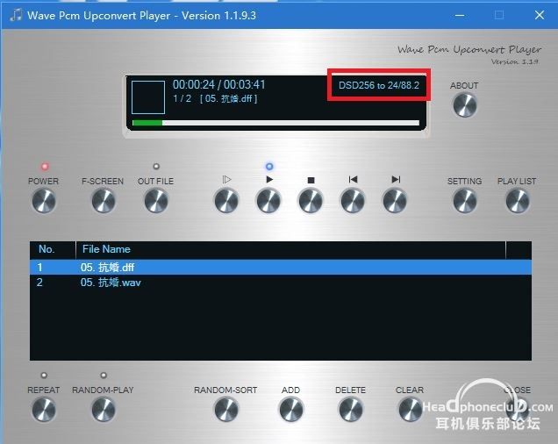Image resolution: width=558 pixels, height=444 pixels.
Task: Click the album art placeholder square
Action: point(148,97)
